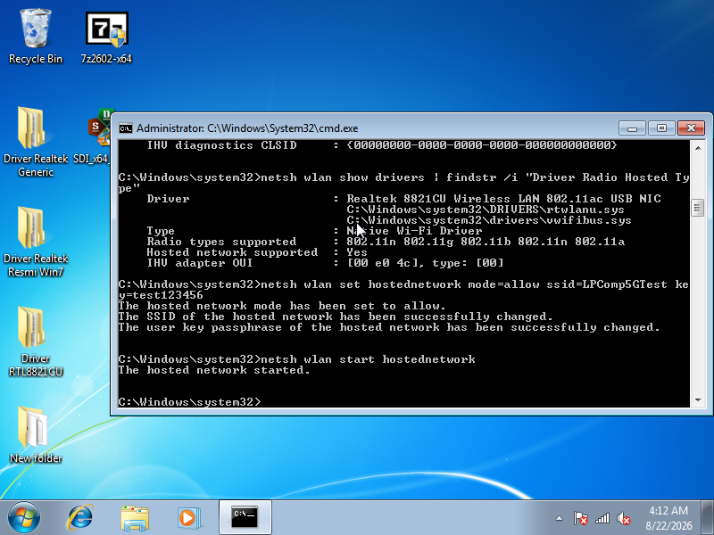Activate the cmd.exe taskbar button
This screenshot has height=535, width=714.
pos(245,517)
